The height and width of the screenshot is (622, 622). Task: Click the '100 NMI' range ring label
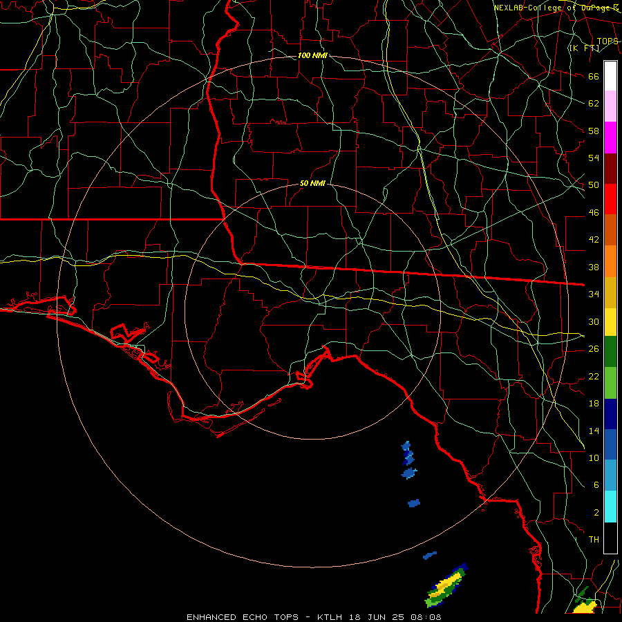pos(312,55)
